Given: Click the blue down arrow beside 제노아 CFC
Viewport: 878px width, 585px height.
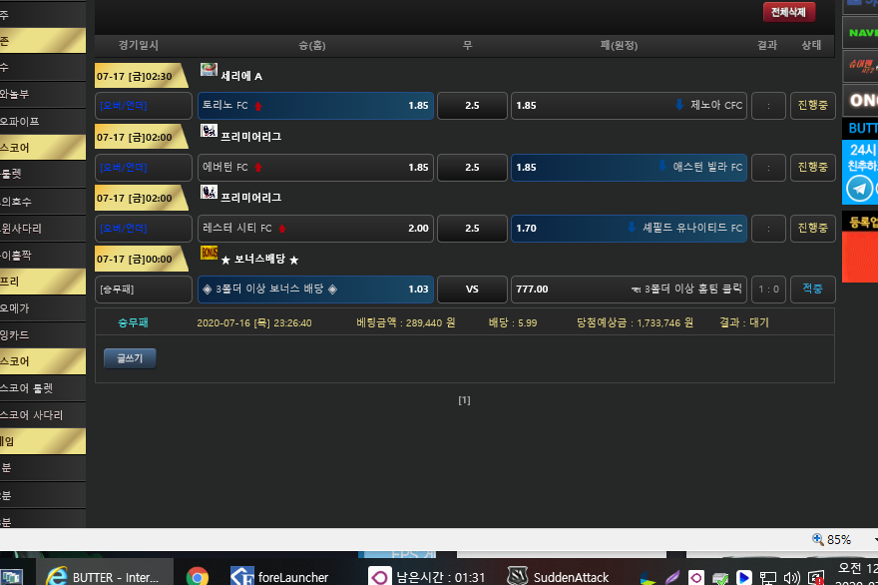Looking at the screenshot, I should [679, 105].
